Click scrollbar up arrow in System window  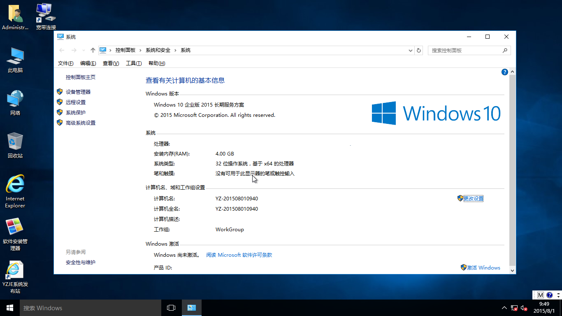512,72
